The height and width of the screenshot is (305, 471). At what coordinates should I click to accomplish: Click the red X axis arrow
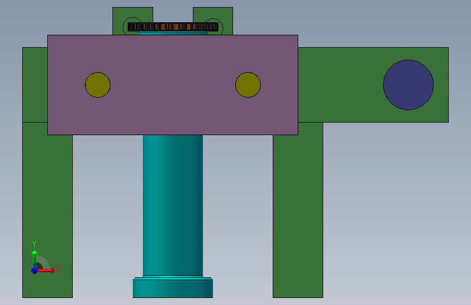[x=46, y=270]
